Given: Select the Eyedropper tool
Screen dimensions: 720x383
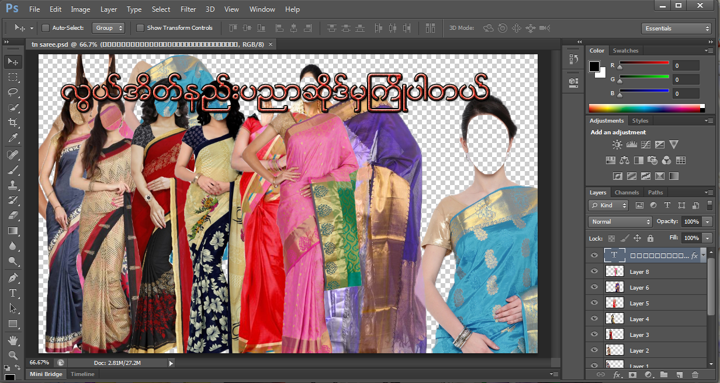Looking at the screenshot, I should tap(13, 138).
